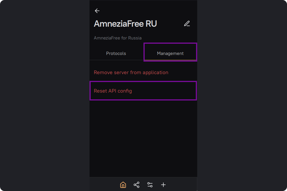Remove server from application
The height and width of the screenshot is (191, 287).
[131, 72]
